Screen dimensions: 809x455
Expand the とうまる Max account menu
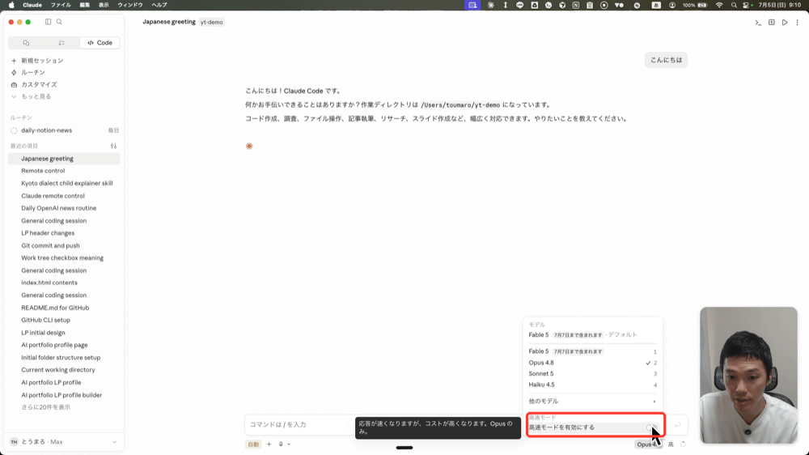64,442
